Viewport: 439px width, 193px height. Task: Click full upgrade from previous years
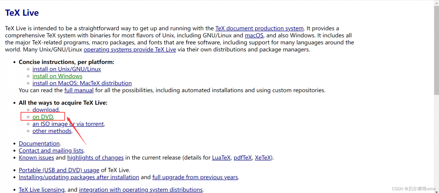click(x=195, y=177)
